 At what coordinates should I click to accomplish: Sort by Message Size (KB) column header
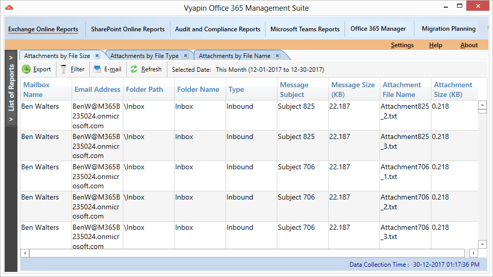click(353, 89)
